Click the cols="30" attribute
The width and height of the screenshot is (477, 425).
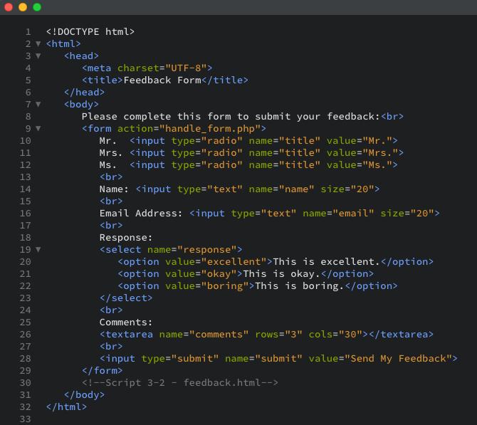click(335, 335)
